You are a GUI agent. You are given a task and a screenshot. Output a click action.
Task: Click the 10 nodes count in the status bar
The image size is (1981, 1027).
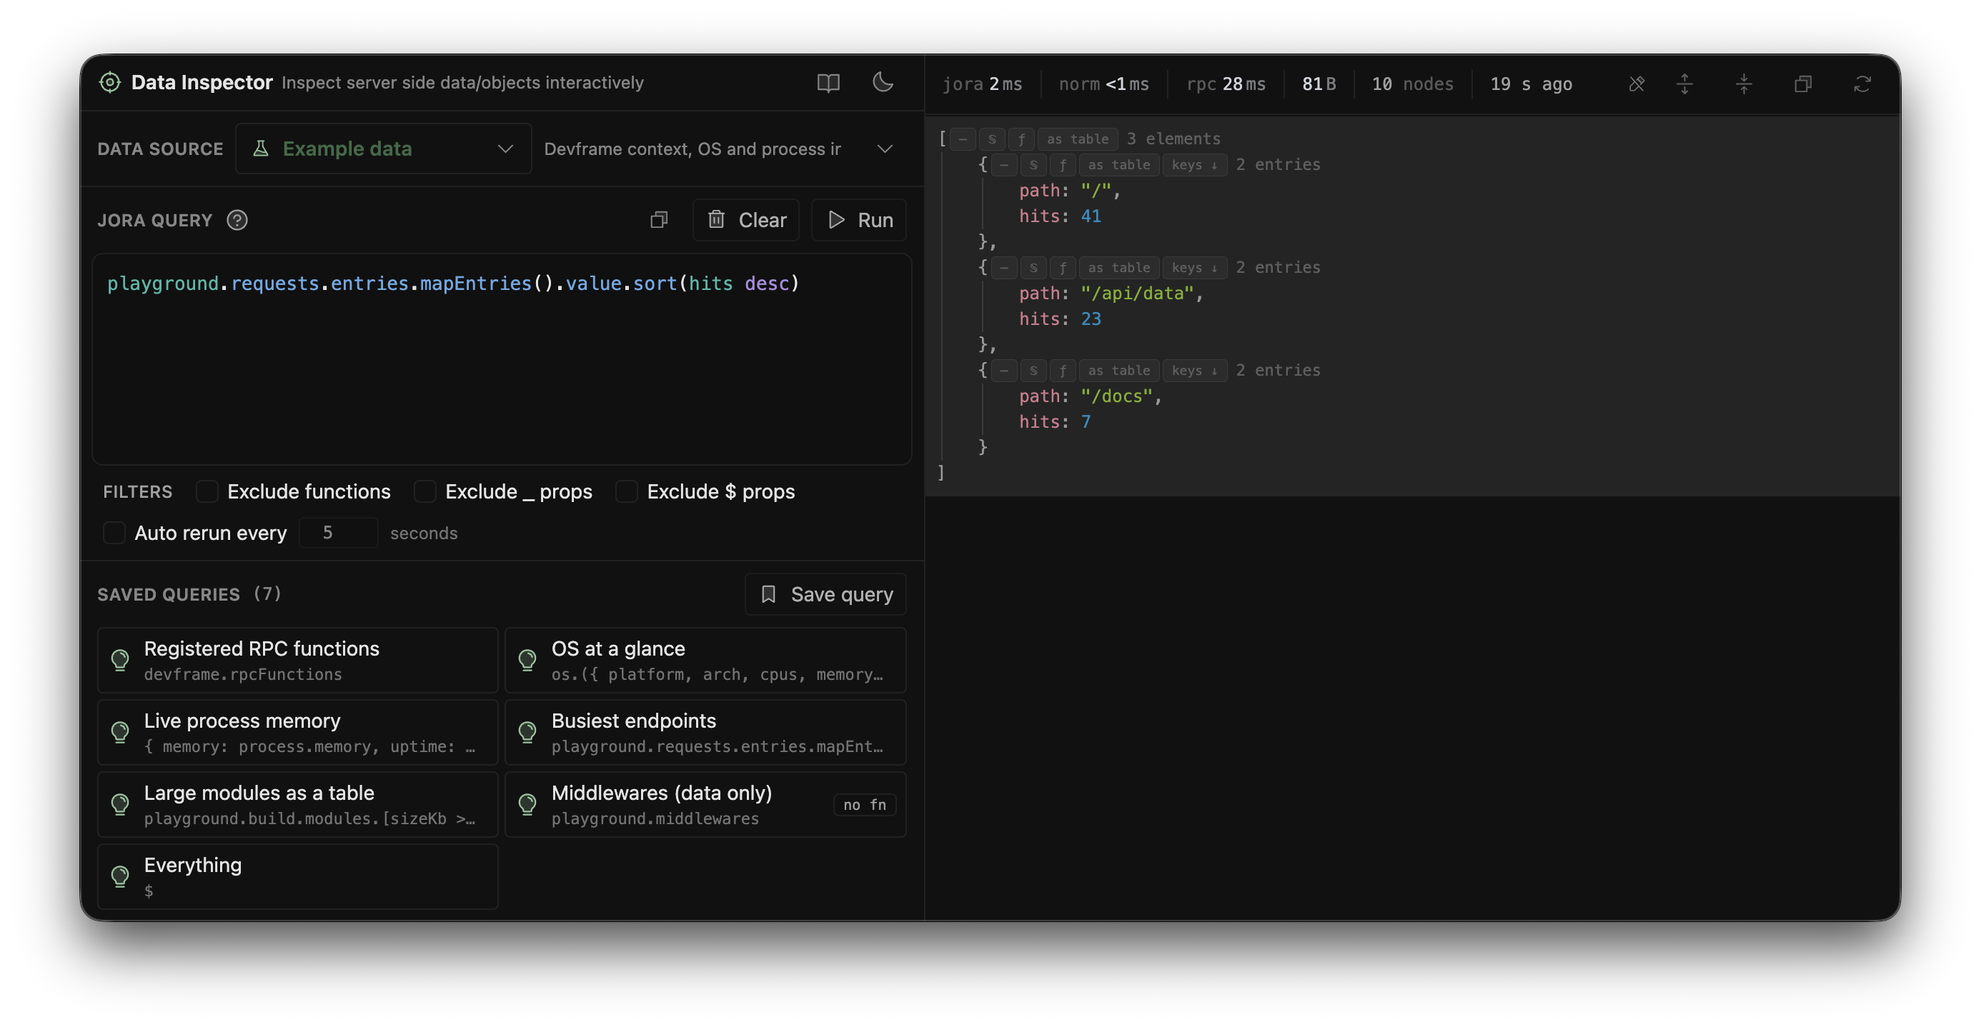point(1413,84)
